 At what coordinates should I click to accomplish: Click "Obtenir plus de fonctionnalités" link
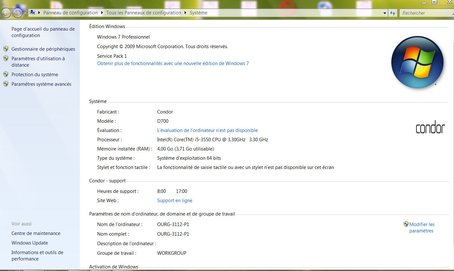tap(173, 63)
